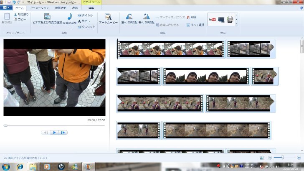Open the Windows Start menu

click(x=6, y=167)
